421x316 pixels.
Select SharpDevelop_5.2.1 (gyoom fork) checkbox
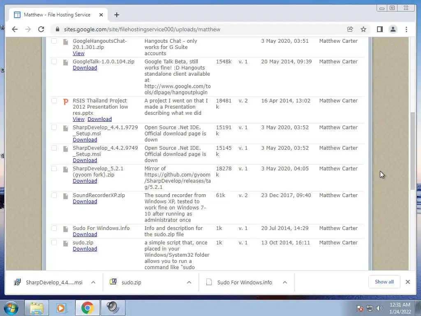(54, 168)
